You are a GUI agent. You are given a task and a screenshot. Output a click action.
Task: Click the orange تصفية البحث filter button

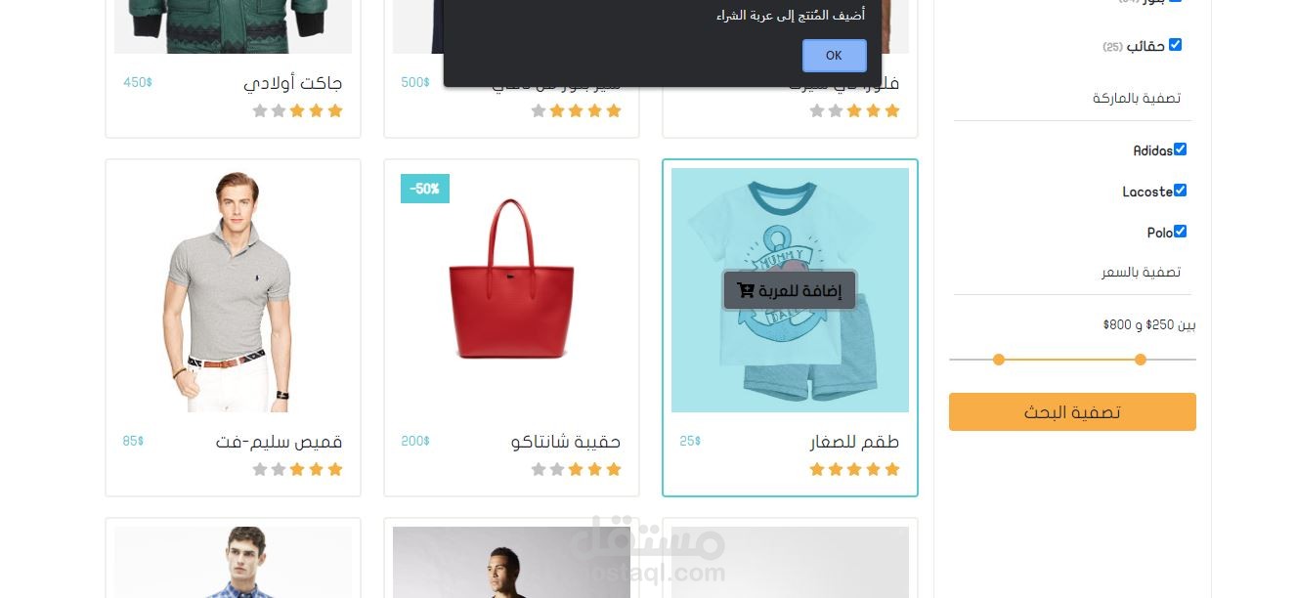(1072, 411)
